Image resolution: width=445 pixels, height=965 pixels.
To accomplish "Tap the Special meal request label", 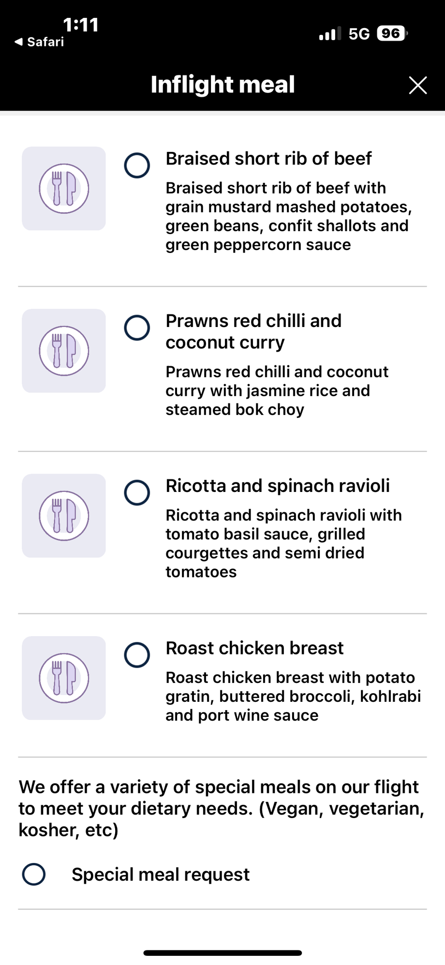I will tap(161, 875).
